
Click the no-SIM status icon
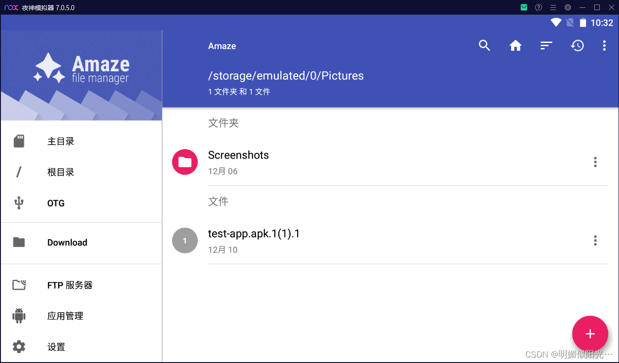point(570,22)
